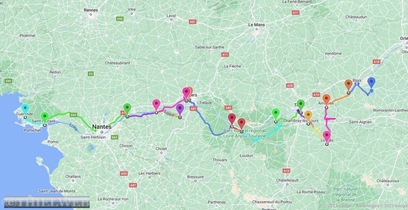Open the purple map pin
Screen dimensions: 408x210
click(180, 109)
